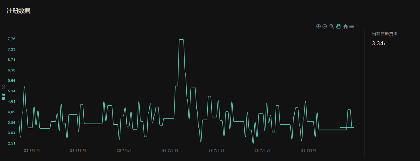
Task: Click the 27 7月 x-axis date label
Action: 217,151
